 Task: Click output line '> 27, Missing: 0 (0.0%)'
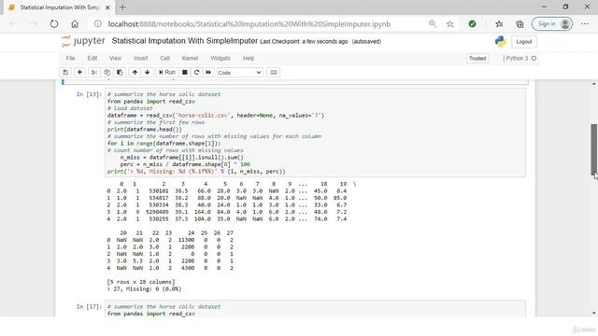pos(144,289)
